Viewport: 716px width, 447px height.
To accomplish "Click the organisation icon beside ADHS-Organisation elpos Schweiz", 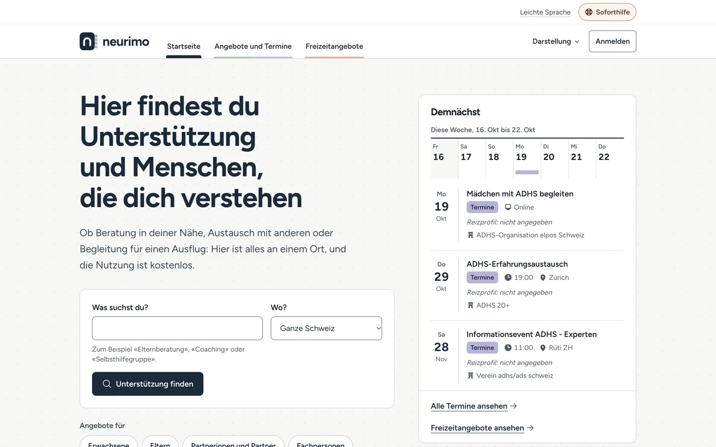I will pos(470,235).
